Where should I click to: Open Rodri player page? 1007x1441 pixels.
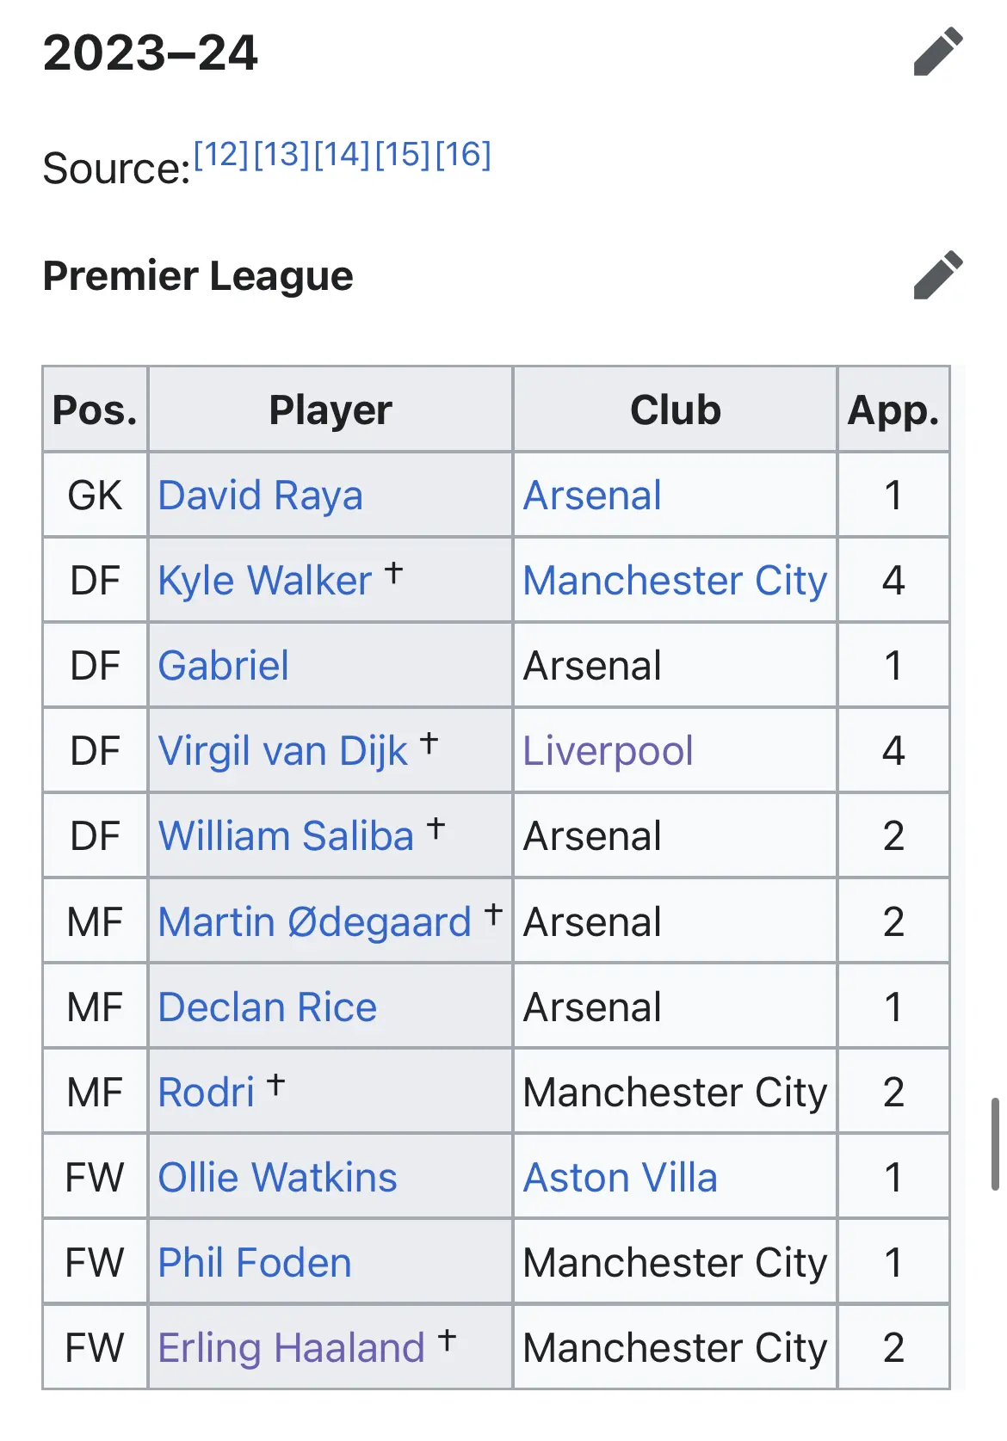[x=207, y=1093]
